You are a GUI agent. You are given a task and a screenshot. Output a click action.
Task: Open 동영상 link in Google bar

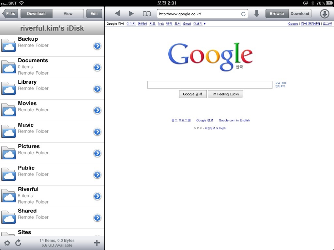pyautogui.click(x=142, y=23)
